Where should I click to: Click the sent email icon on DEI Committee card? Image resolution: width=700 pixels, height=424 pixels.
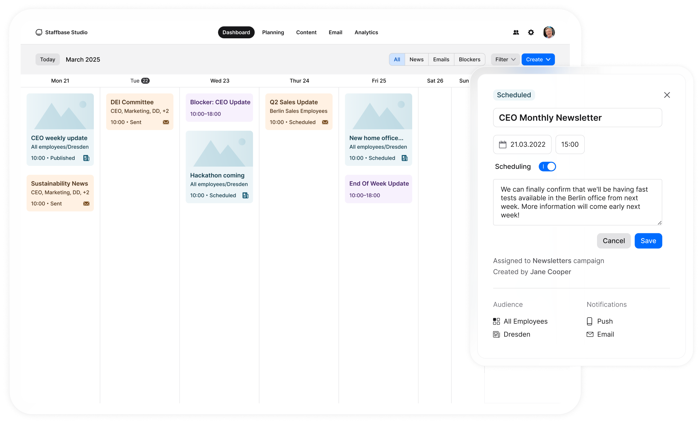(x=166, y=122)
